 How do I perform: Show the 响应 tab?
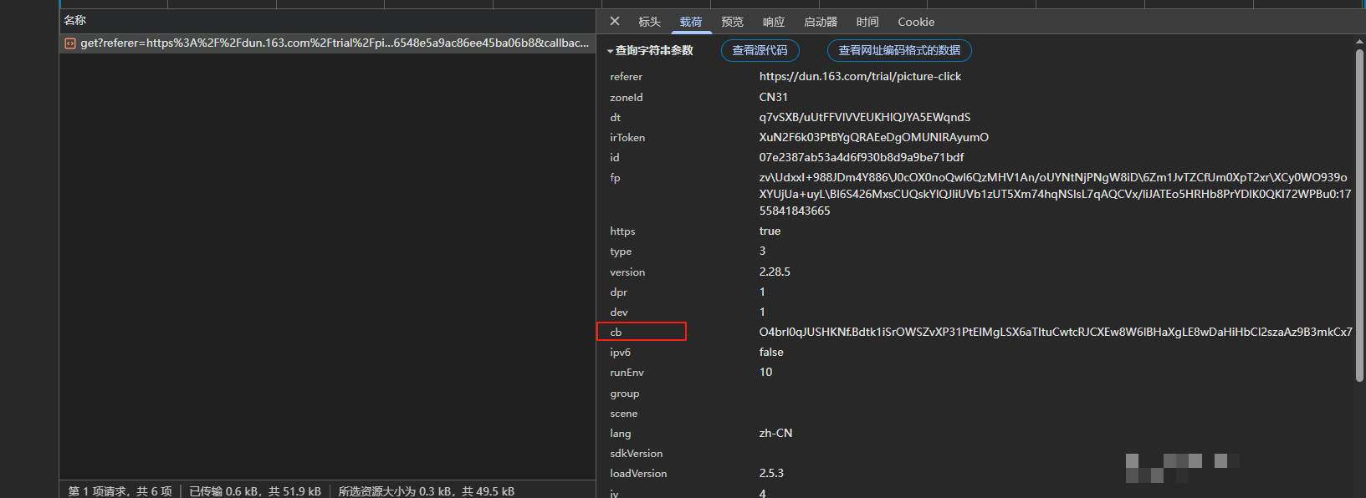pyautogui.click(x=774, y=23)
